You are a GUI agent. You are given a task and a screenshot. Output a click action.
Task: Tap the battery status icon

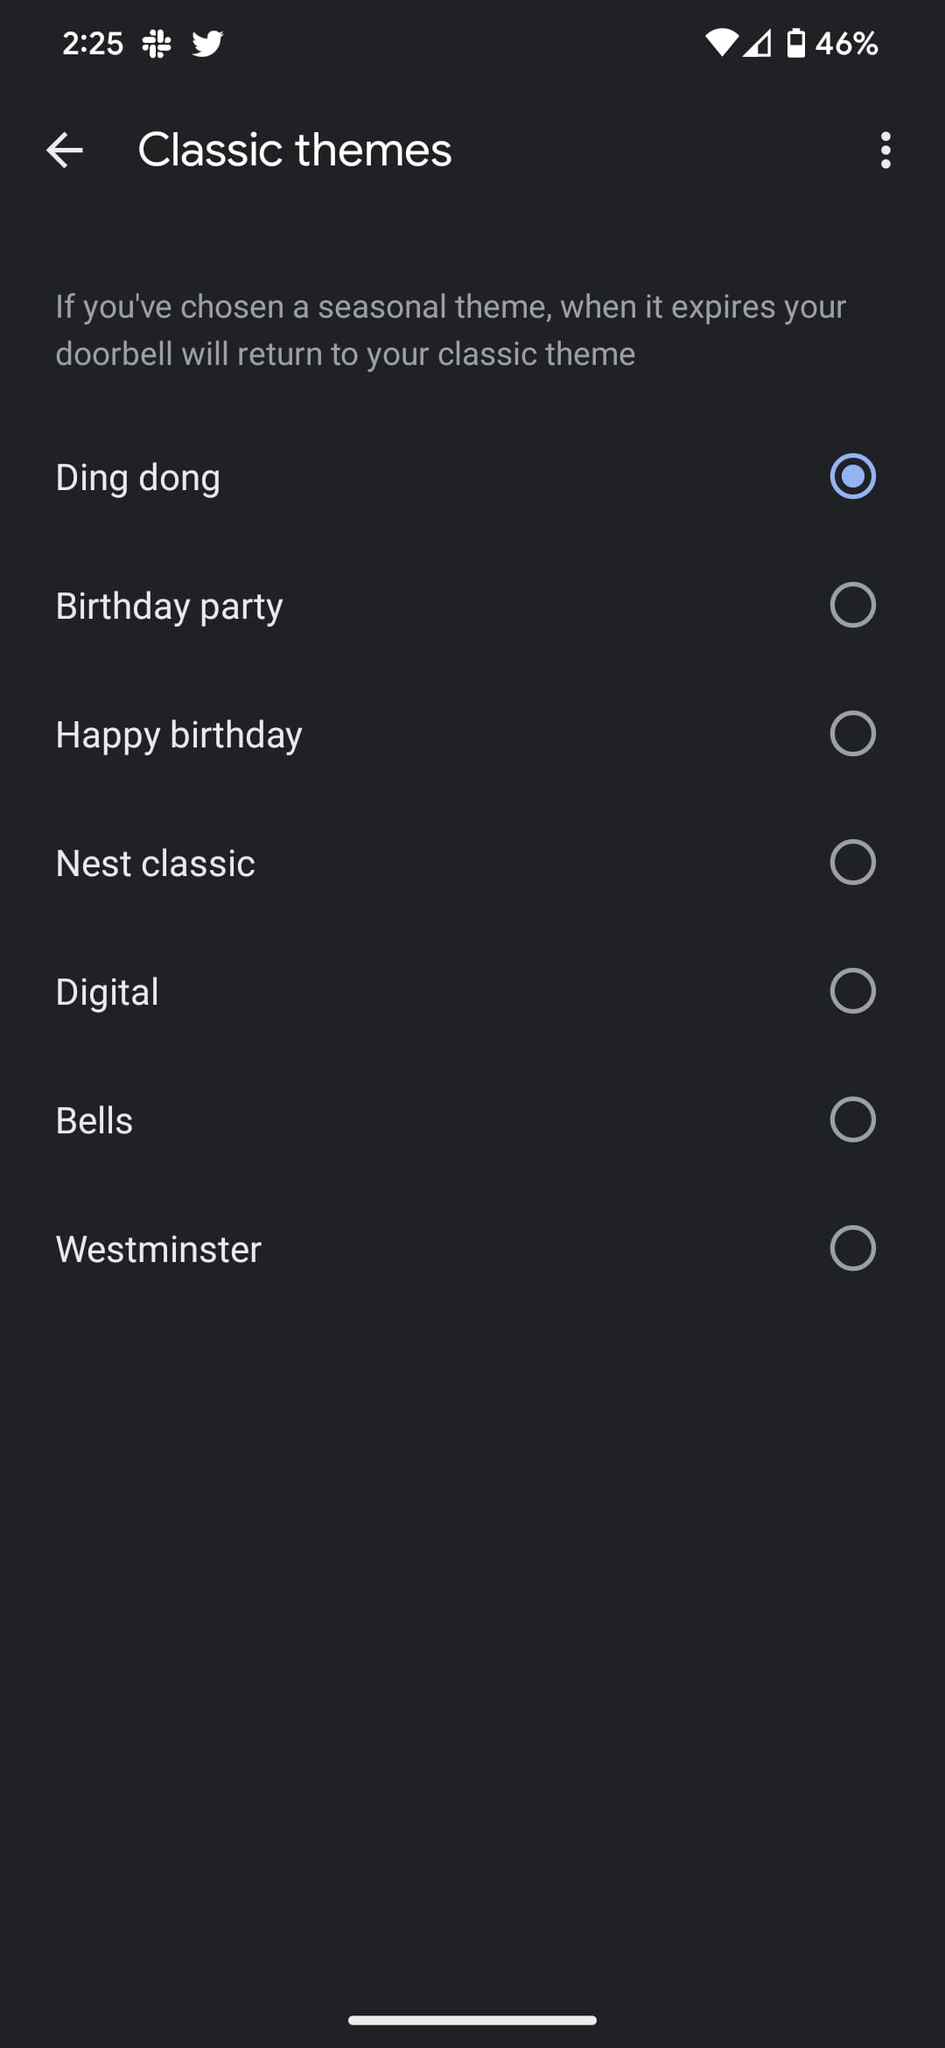795,43
